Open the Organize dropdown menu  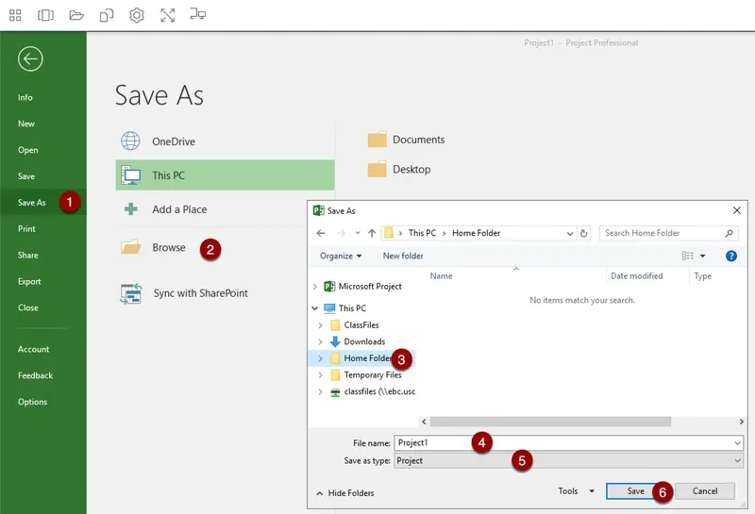click(341, 256)
